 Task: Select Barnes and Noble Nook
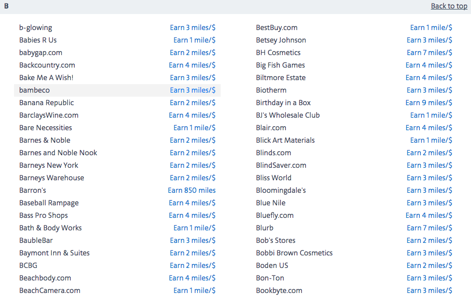58,153
